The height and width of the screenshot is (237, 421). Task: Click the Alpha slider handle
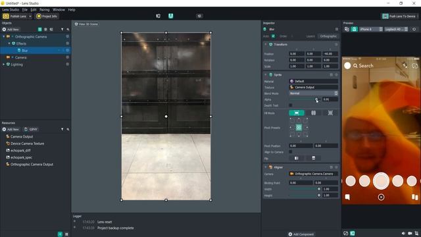click(x=316, y=99)
